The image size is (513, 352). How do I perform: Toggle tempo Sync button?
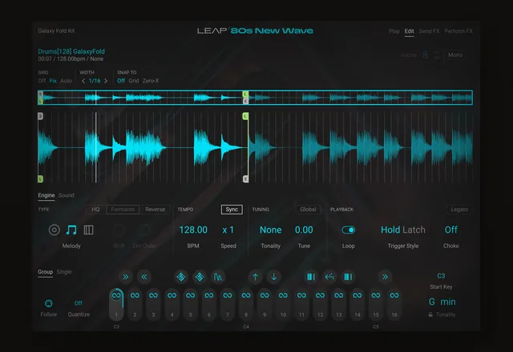pos(232,210)
